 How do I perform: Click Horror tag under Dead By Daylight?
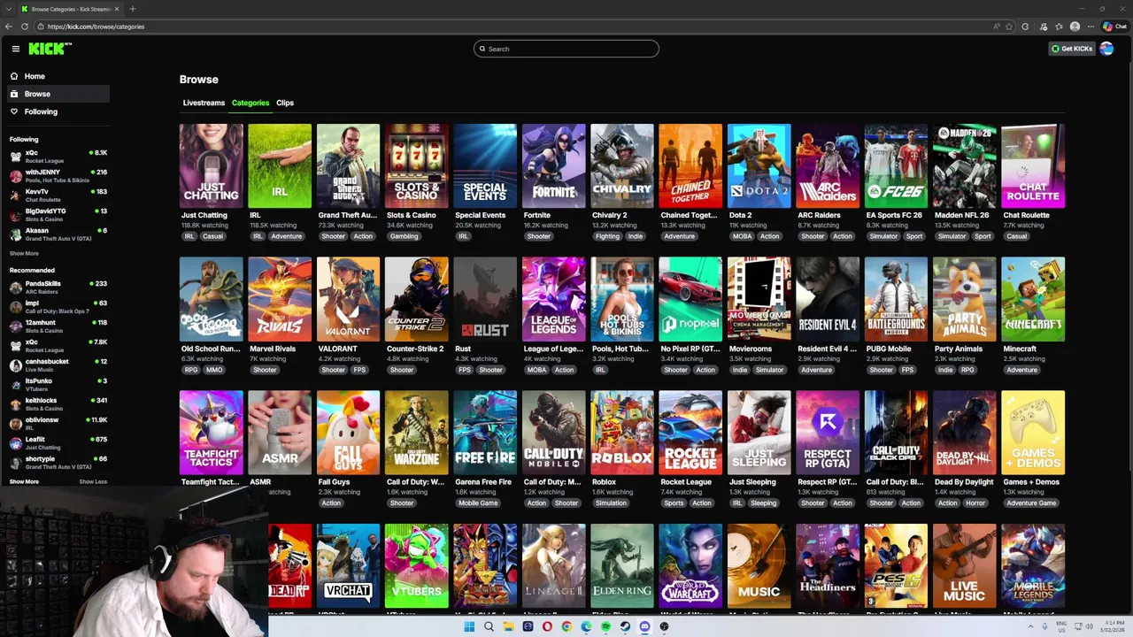click(975, 503)
